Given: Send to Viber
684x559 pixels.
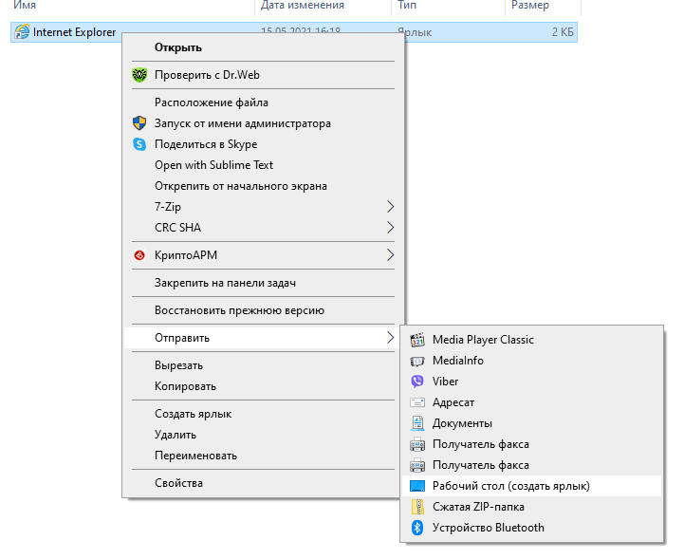Looking at the screenshot, I should (532, 382).
